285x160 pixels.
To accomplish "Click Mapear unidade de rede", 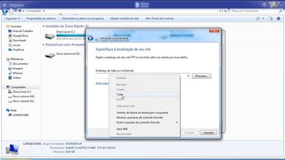I will click(x=124, y=19).
